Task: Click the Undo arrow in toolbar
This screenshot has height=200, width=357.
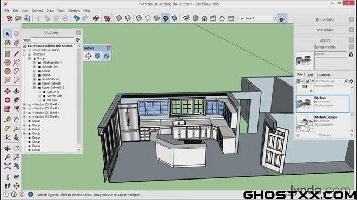Action: pyautogui.click(x=76, y=18)
